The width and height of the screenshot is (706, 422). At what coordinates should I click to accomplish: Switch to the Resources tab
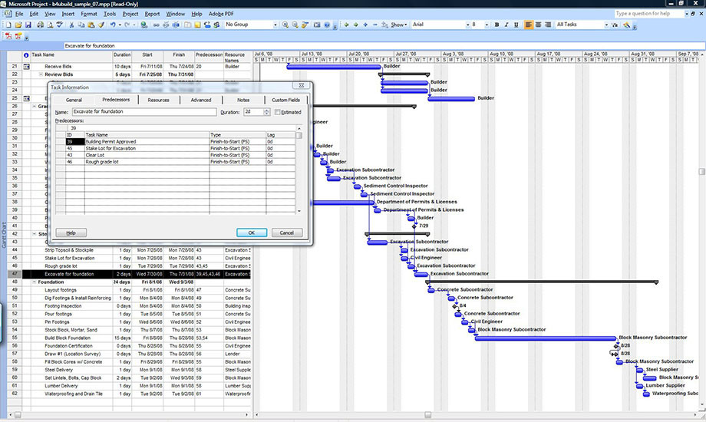tap(158, 100)
